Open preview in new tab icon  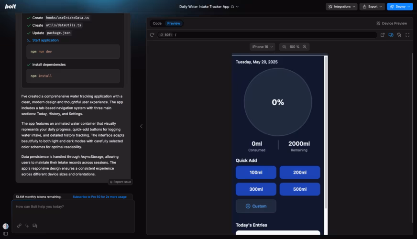(x=383, y=35)
